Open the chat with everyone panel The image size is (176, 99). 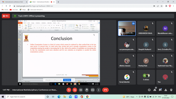(x=160, y=90)
